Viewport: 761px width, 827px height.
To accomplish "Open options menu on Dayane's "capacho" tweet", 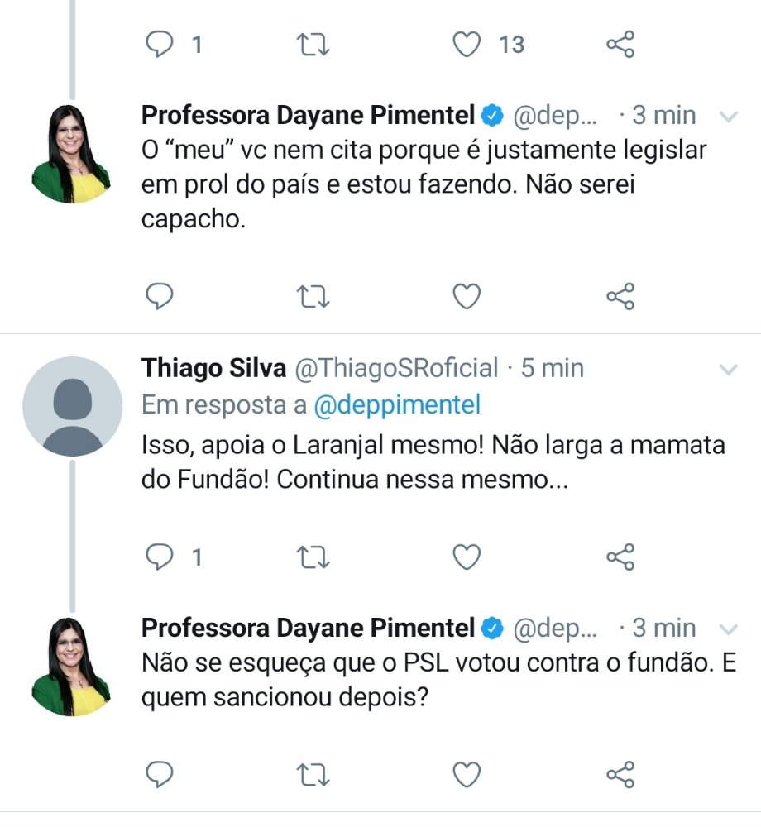I will pos(729,117).
